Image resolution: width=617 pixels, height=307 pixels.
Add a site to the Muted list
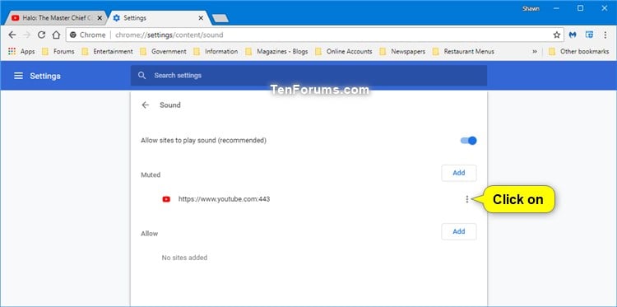tap(459, 173)
